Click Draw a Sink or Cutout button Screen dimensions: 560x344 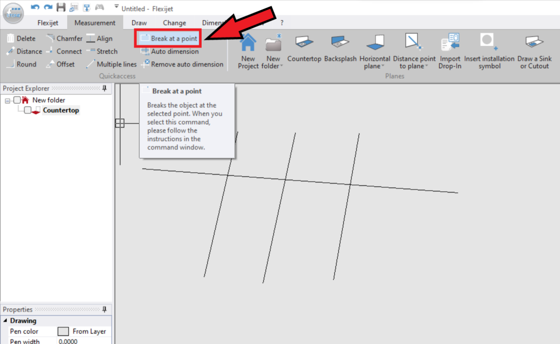[534, 51]
